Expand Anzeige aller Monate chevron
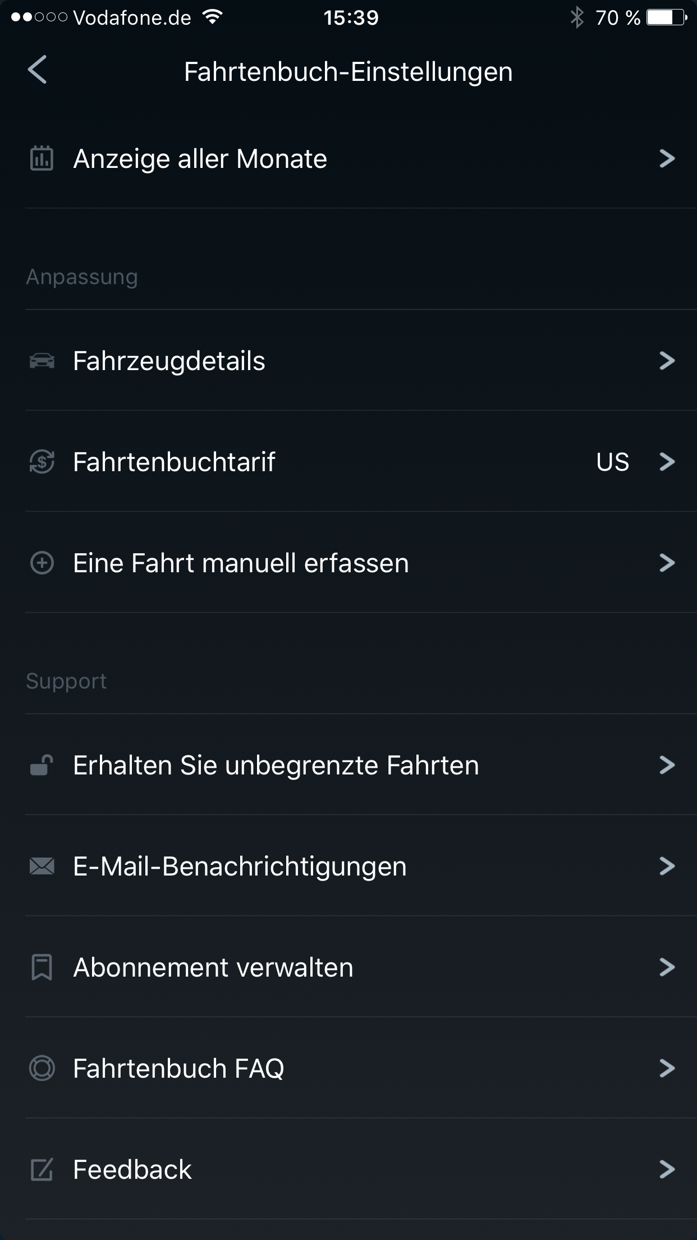Image resolution: width=697 pixels, height=1240 pixels. (667, 158)
